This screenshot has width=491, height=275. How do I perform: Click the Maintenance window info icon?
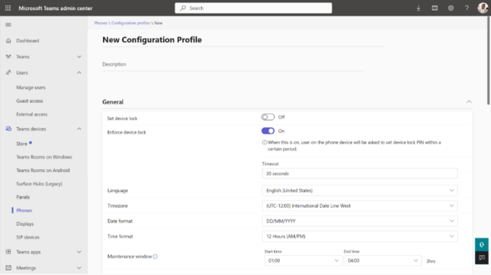155,256
